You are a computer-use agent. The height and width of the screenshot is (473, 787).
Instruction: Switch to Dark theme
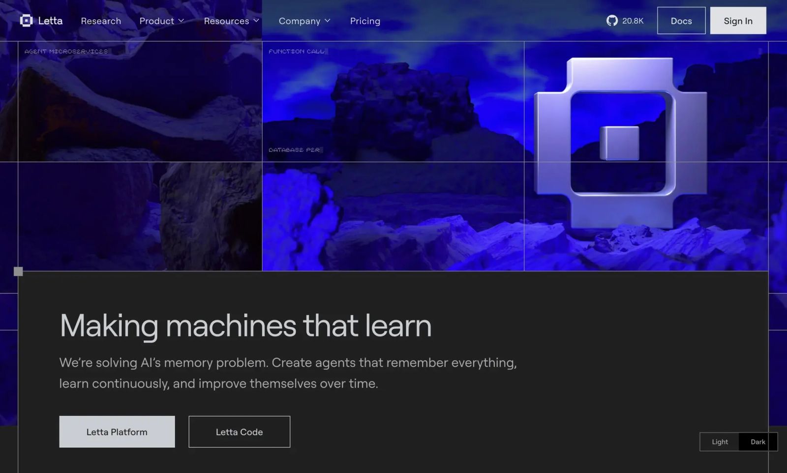(758, 442)
